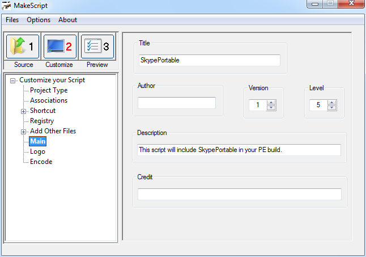This screenshot has height=257, width=366.
Task: Open the Preview step checklist icon
Action: coord(97,47)
